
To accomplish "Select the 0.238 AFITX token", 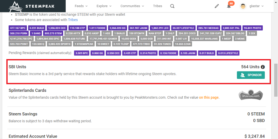I will click(73, 33).
